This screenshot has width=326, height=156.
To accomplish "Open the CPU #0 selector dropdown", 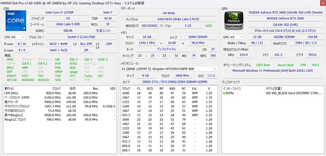I will tap(15, 37).
